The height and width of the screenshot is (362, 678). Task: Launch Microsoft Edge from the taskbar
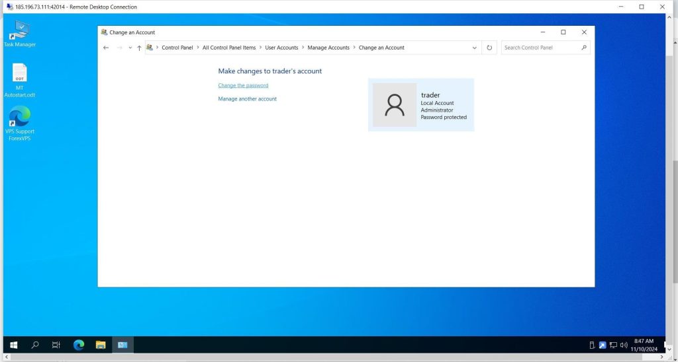79,345
